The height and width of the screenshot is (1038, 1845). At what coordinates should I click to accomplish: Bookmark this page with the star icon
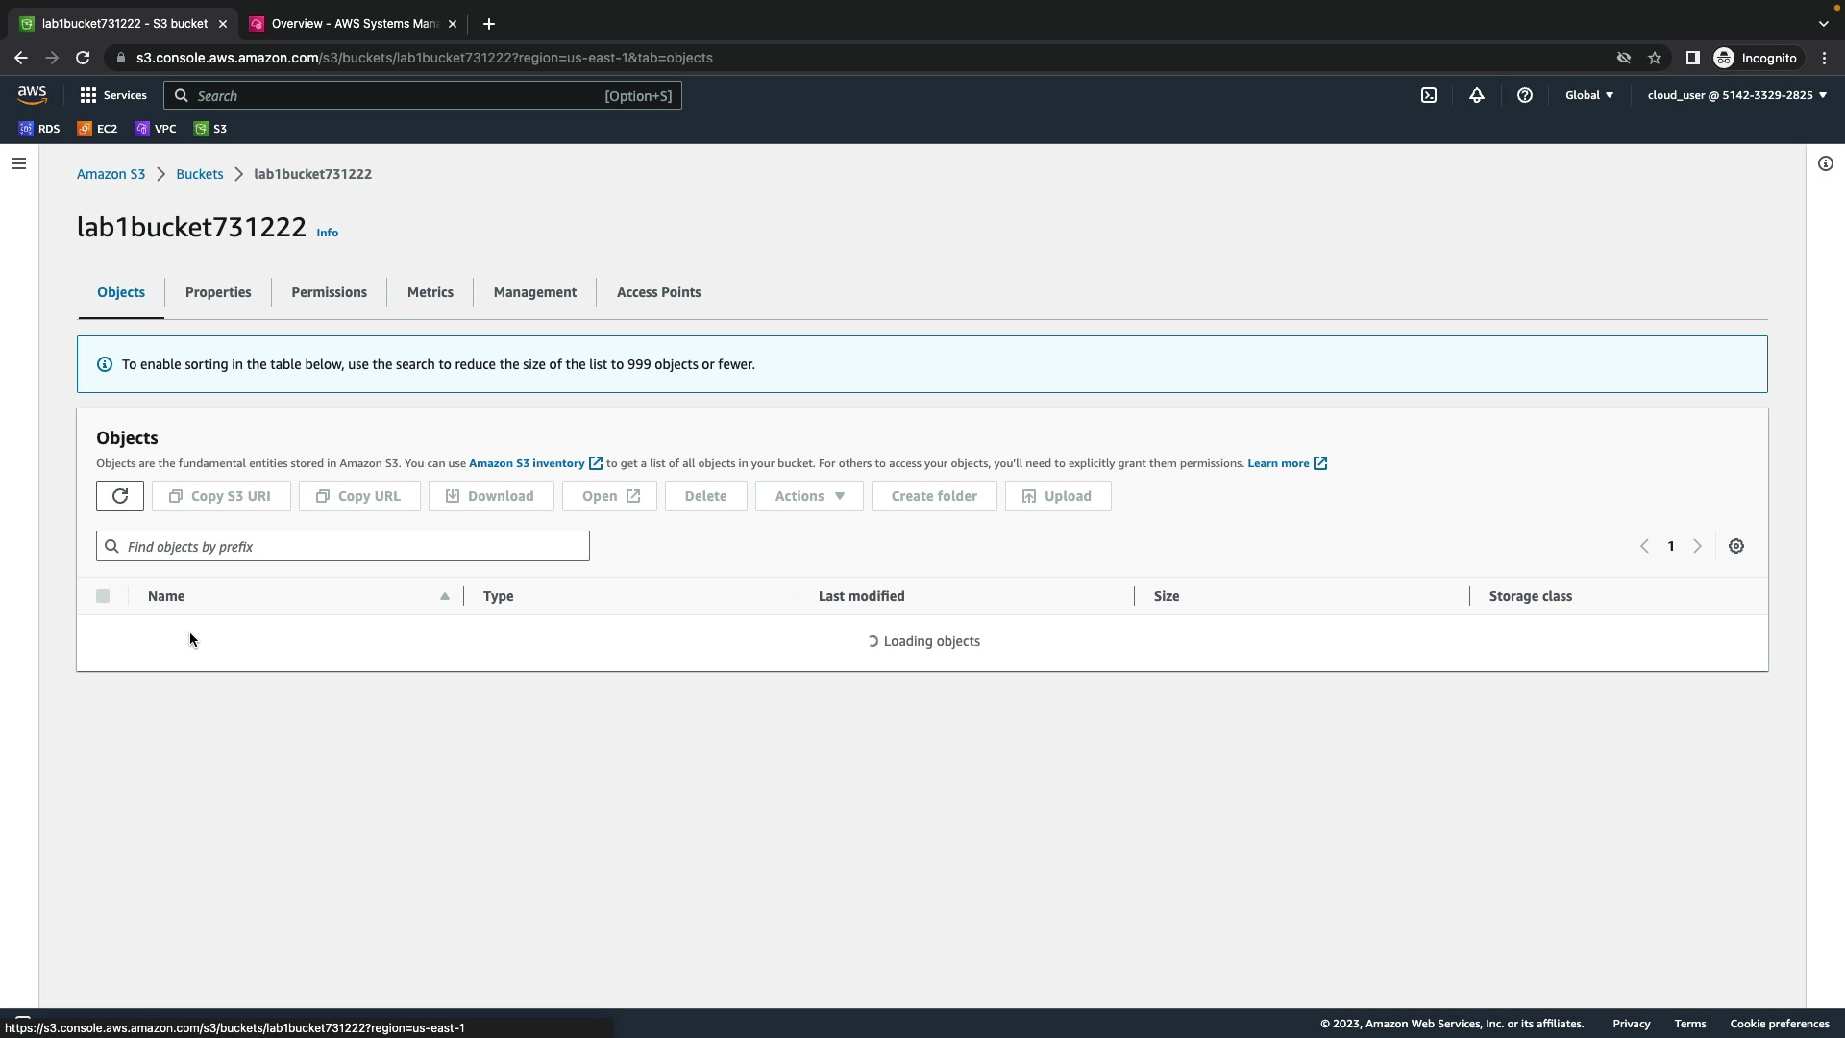[x=1655, y=58]
